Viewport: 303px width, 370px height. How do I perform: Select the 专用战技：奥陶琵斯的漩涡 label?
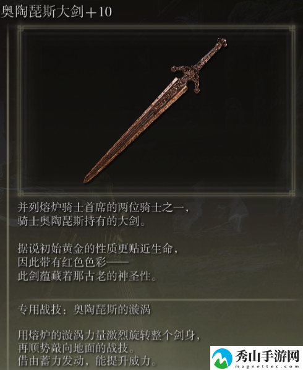[84, 309]
